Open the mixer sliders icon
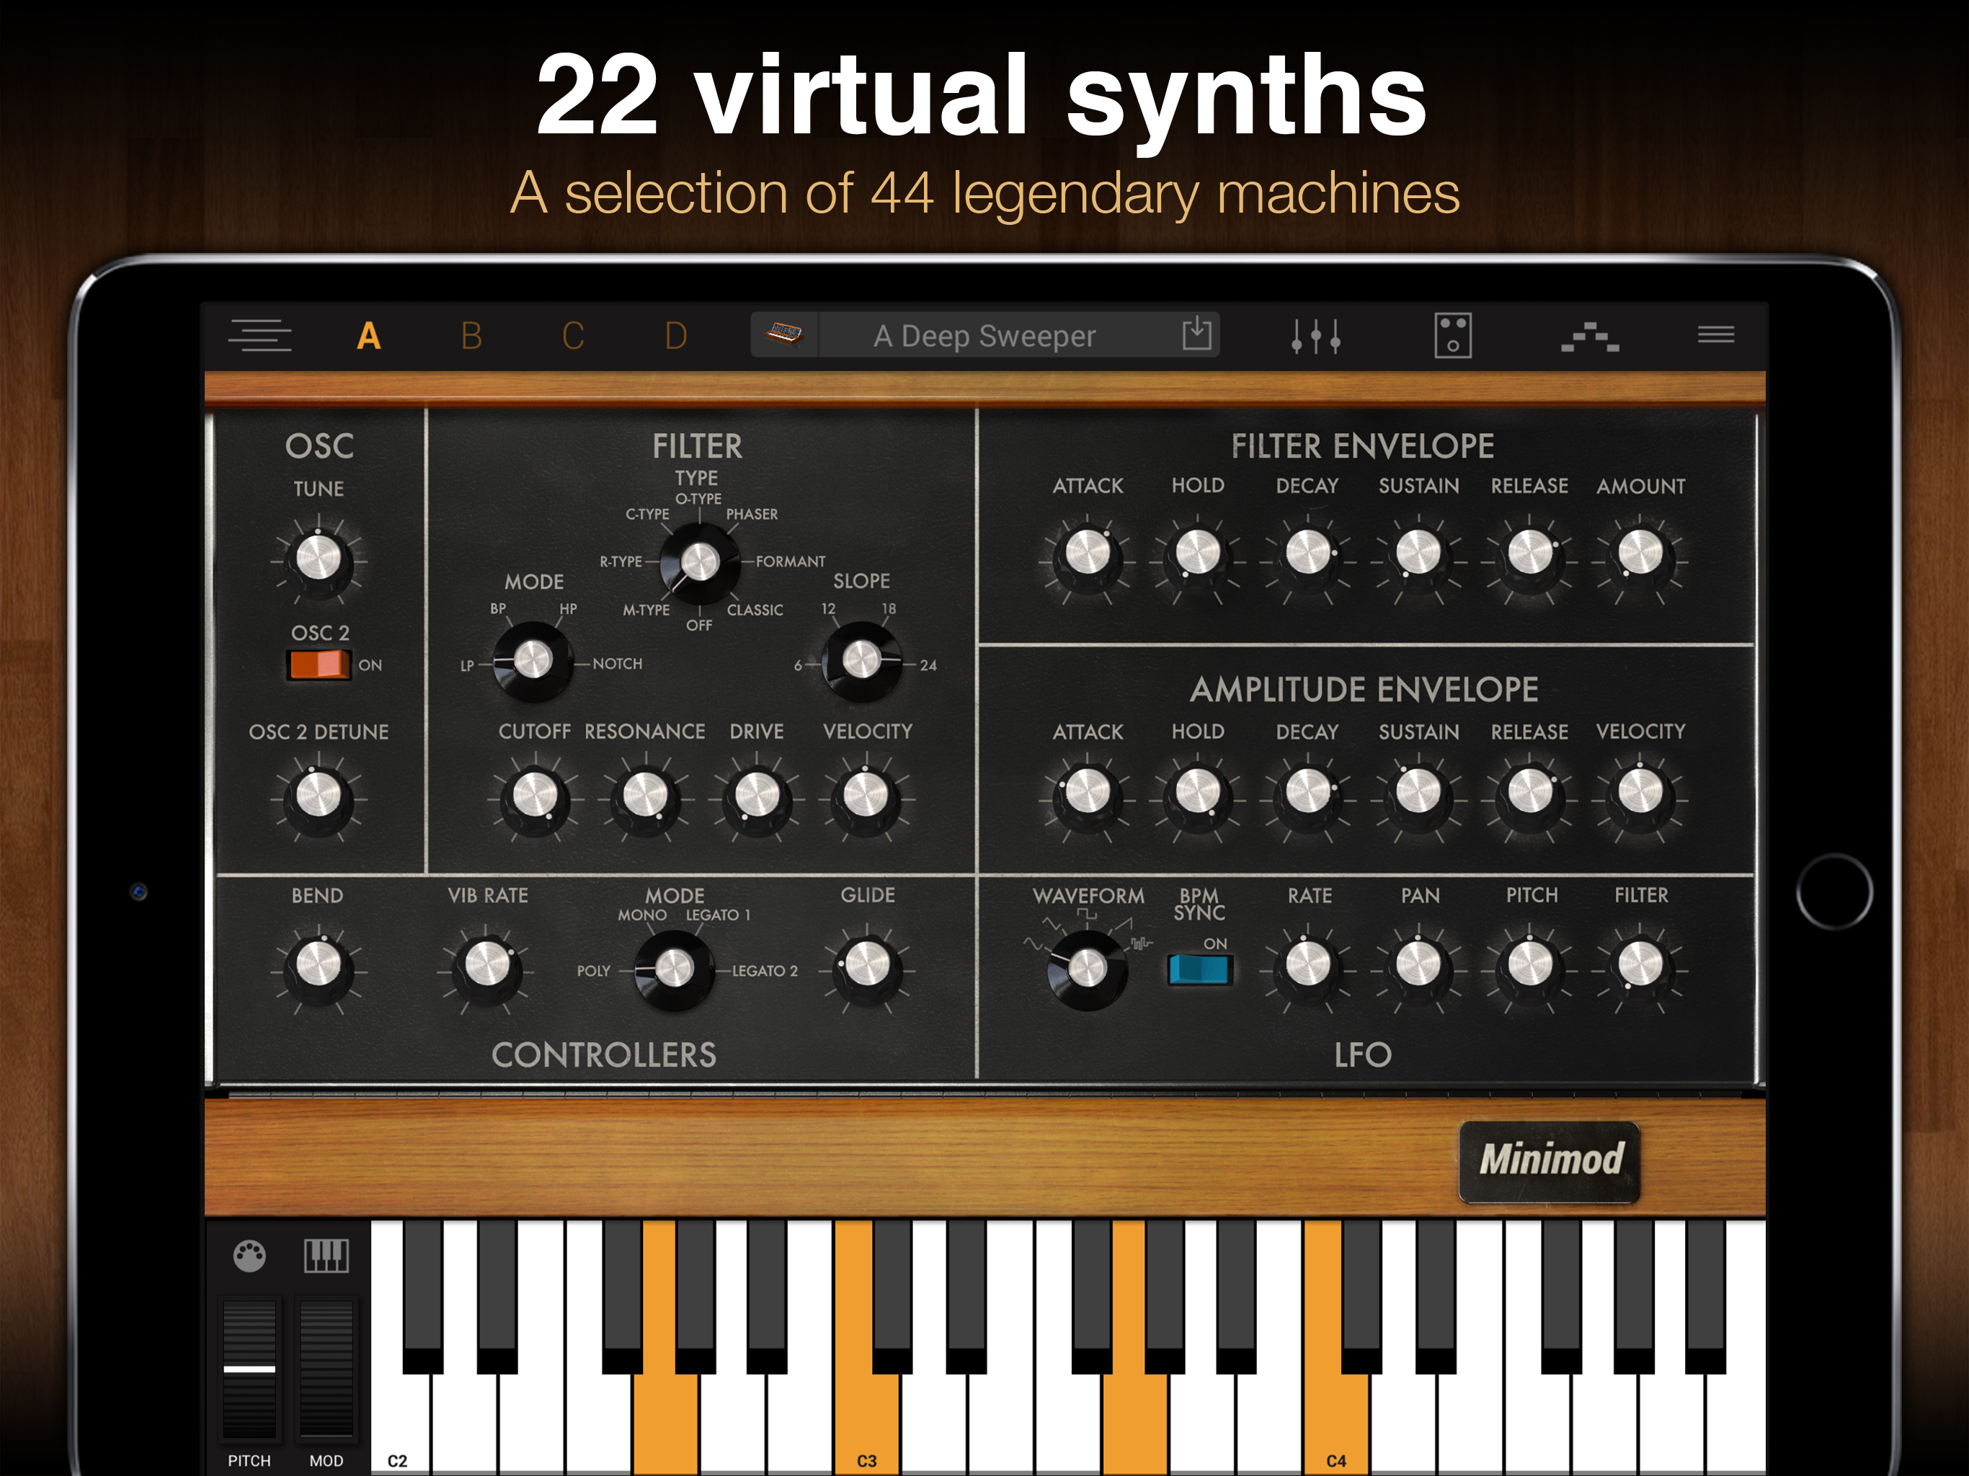The image size is (1969, 1476). (1315, 337)
